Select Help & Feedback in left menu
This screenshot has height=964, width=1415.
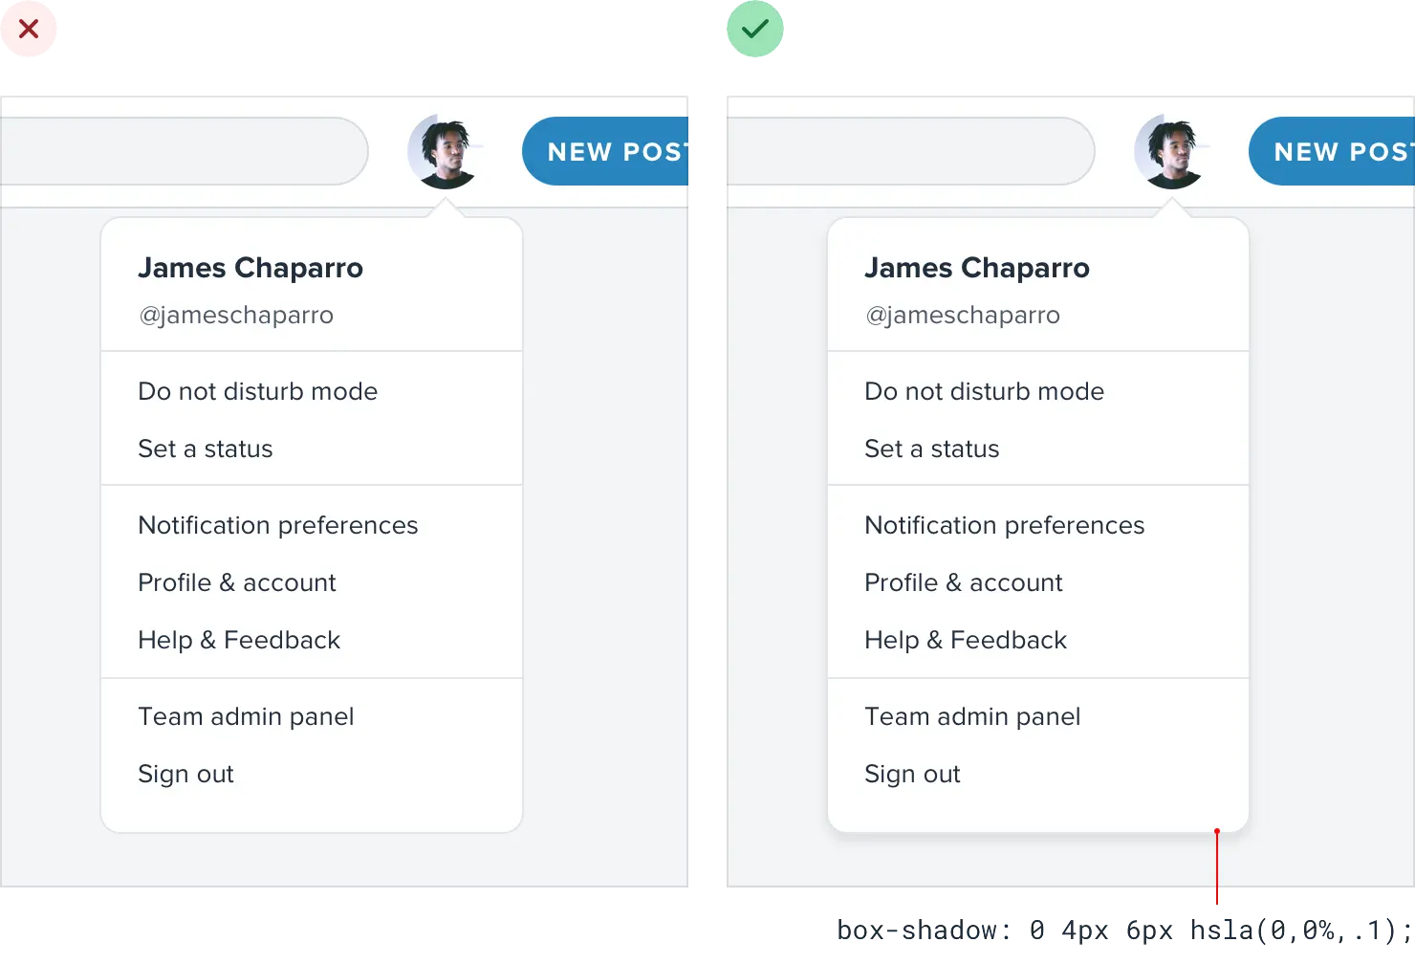pyautogui.click(x=239, y=640)
